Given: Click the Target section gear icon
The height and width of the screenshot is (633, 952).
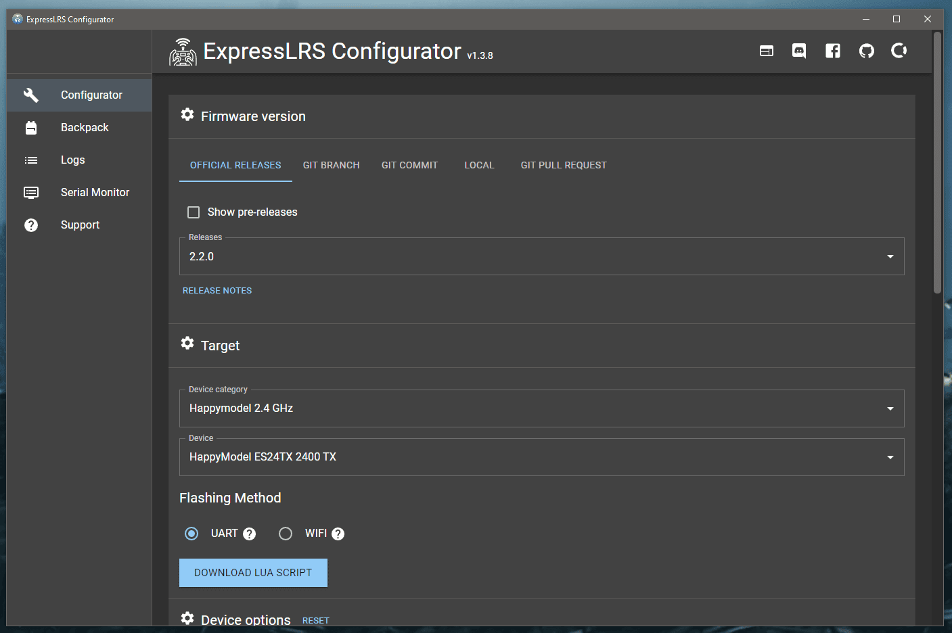Looking at the screenshot, I should [187, 344].
